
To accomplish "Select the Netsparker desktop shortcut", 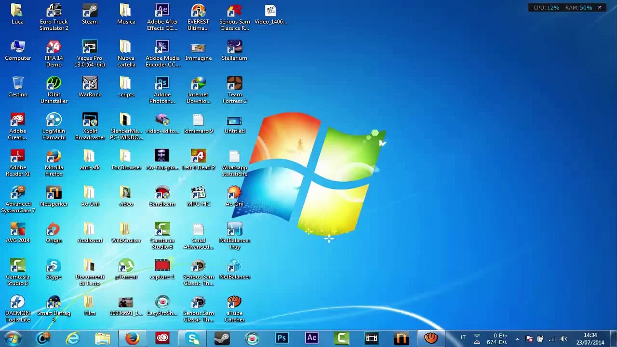I will (x=54, y=197).
